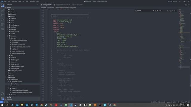Open the Extensions view

pyautogui.click(x=2, y=24)
